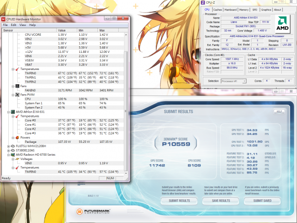Switch to the Graphics tab in CPU-Z

click(266, 10)
